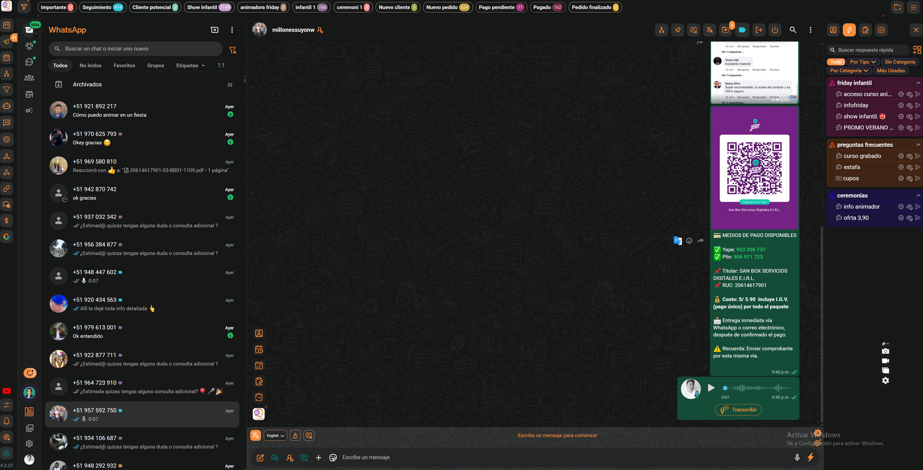Click the chat filter funnel icon
The height and width of the screenshot is (470, 923).
pyautogui.click(x=233, y=50)
